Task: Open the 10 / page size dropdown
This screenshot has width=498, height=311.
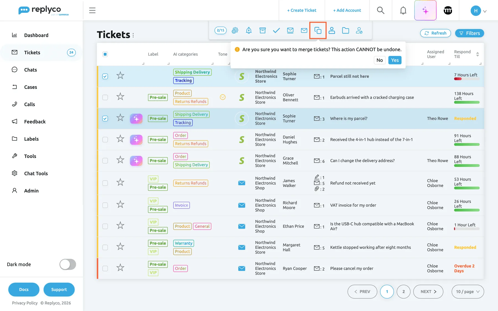Action: pyautogui.click(x=468, y=292)
